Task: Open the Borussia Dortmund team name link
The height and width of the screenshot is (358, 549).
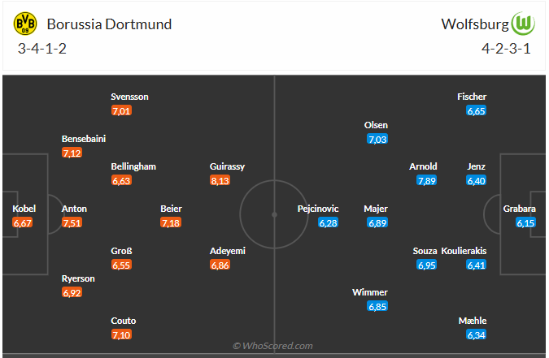Action: coord(109,24)
